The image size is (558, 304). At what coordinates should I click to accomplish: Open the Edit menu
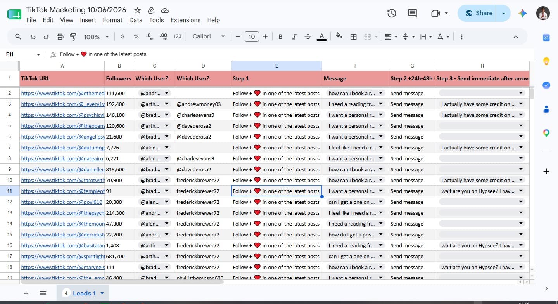point(48,20)
